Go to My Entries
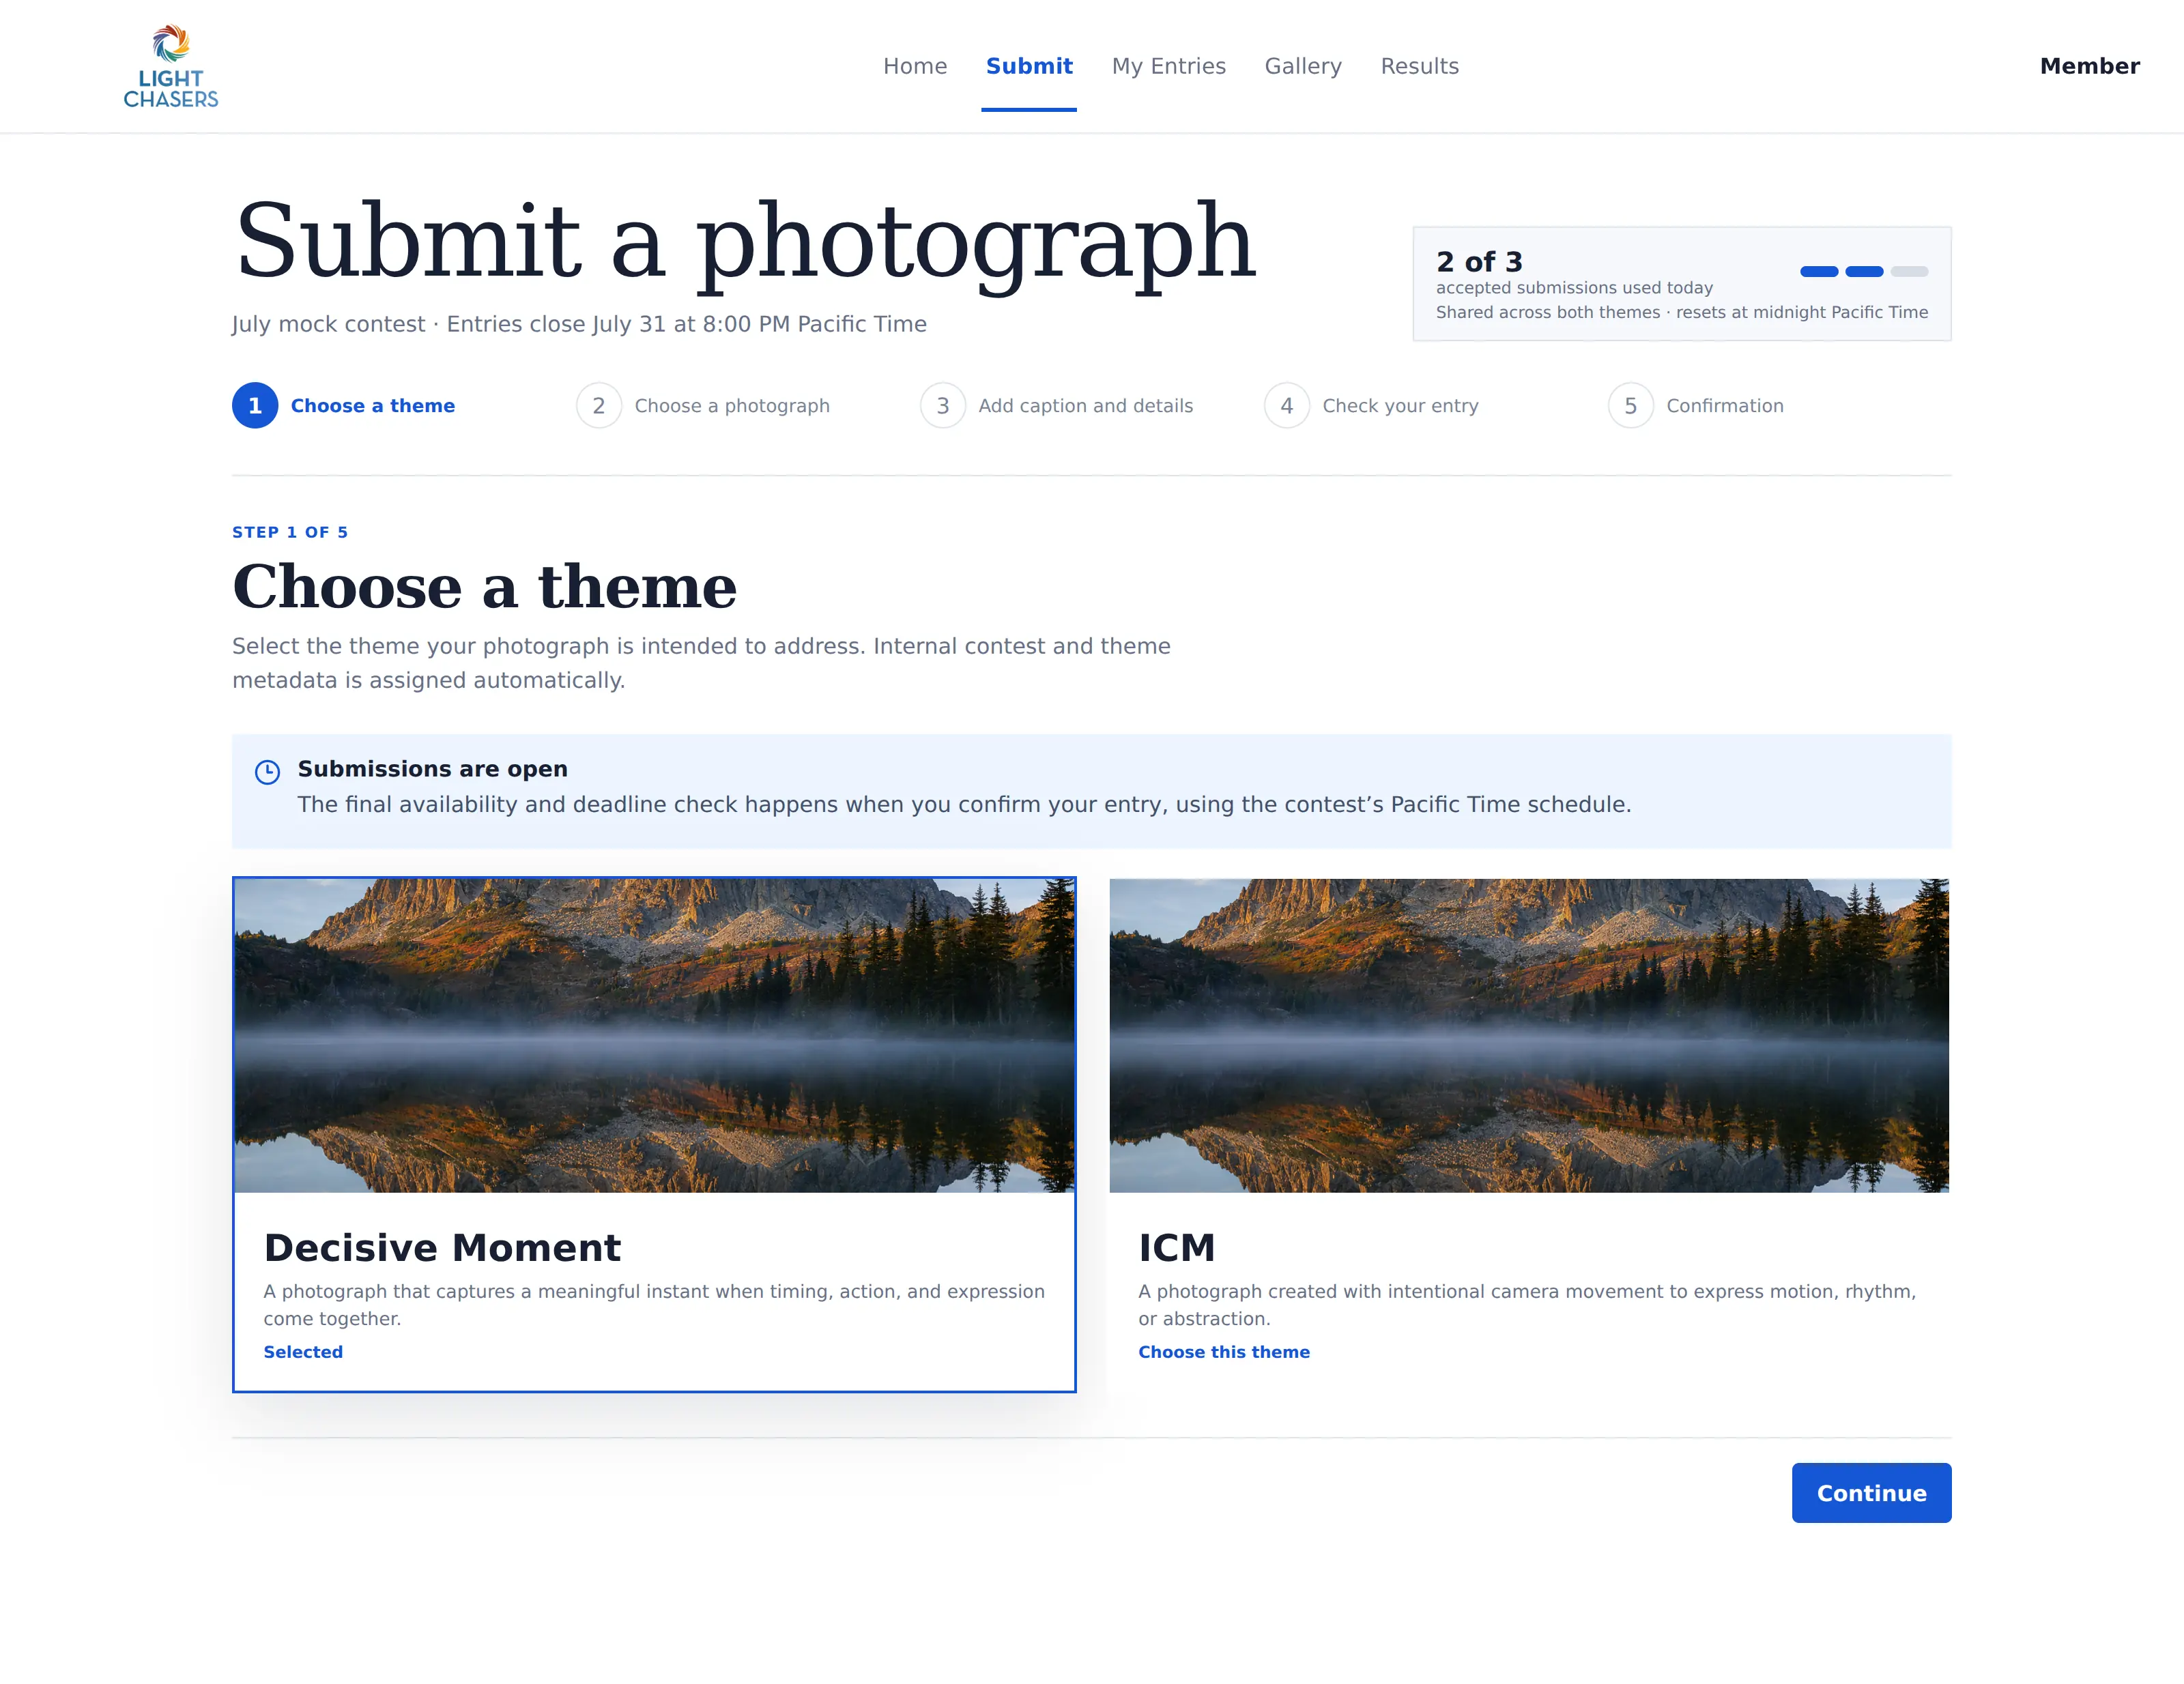Screen dimensions: 2184x1684 1168,66
